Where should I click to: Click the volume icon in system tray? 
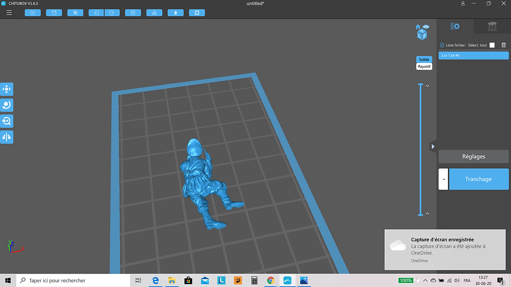pos(457,281)
